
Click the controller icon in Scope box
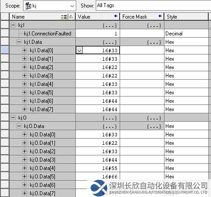click(x=28, y=6)
